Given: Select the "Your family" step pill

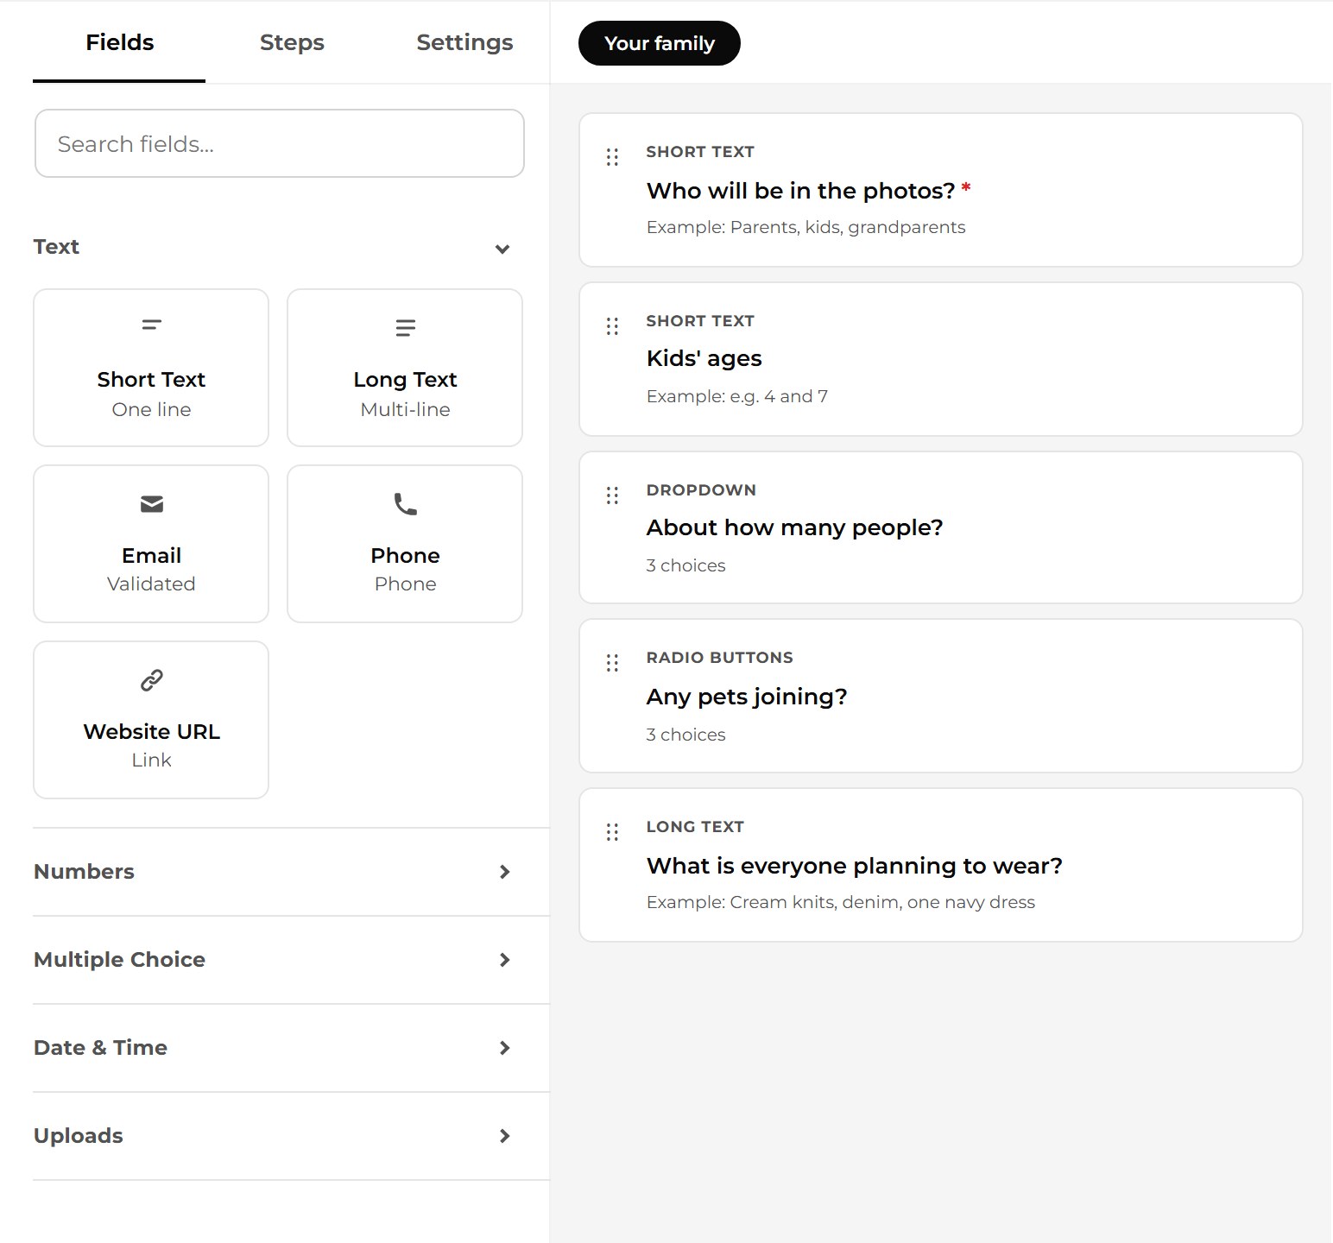Looking at the screenshot, I should tap(660, 43).
